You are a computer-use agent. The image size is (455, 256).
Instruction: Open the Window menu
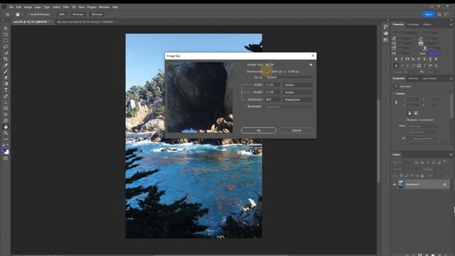(105, 7)
